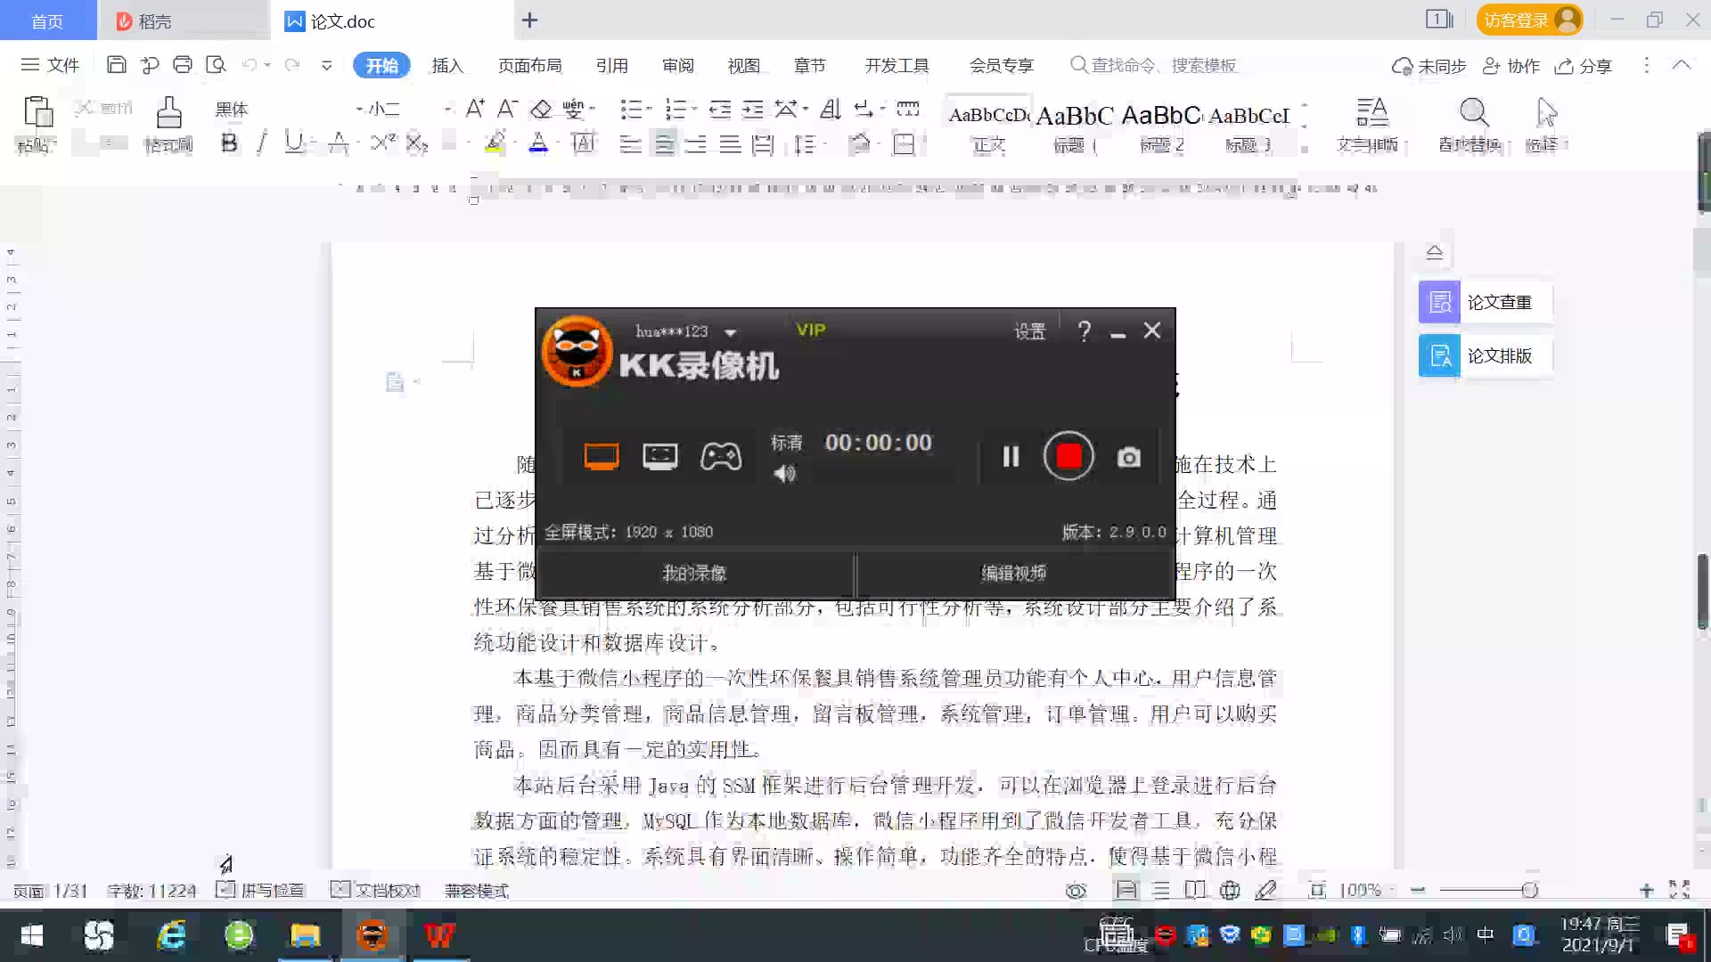Expand bullet list dropdown
The height and width of the screenshot is (962, 1711).
click(650, 109)
